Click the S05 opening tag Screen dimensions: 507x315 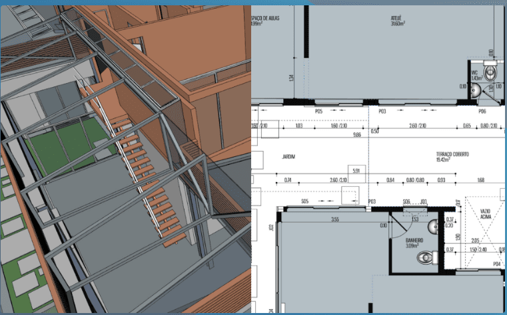(x=304, y=201)
